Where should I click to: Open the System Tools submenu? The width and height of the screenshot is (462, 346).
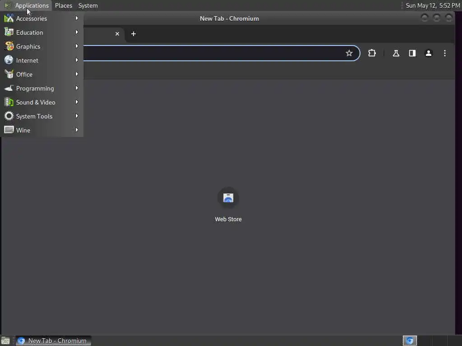[42, 116]
